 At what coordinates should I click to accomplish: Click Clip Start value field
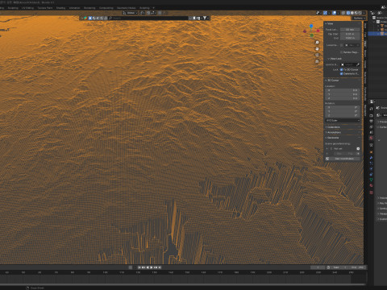point(350,34)
